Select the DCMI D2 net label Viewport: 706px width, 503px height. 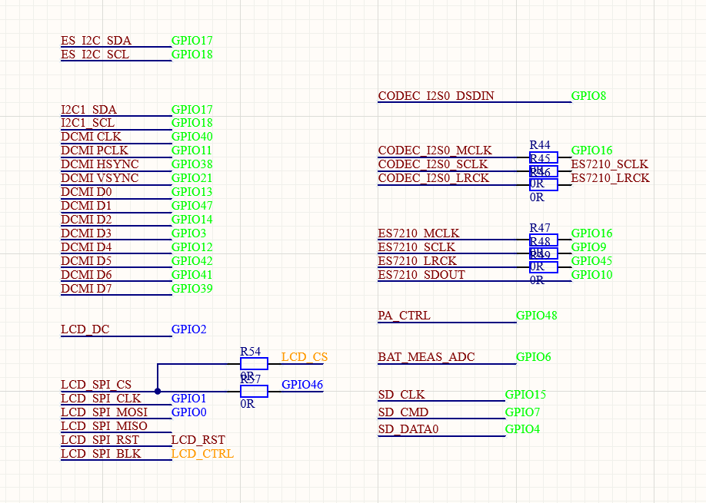click(x=86, y=220)
